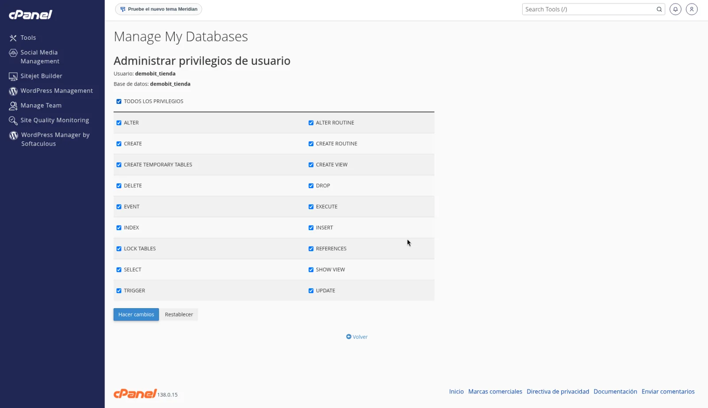Viewport: 708px width, 408px height.
Task: Open the notifications bell icon
Action: [x=675, y=9]
